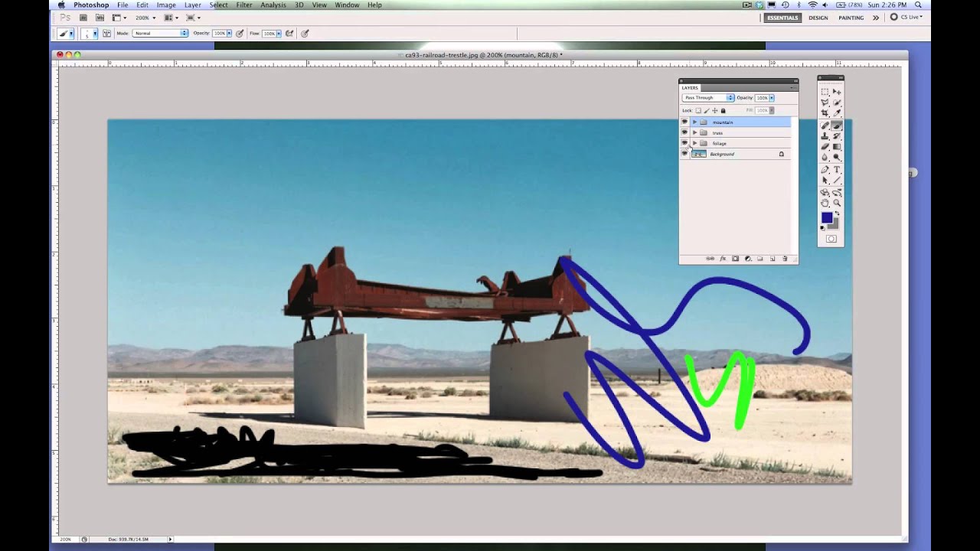The image size is (980, 551).
Task: Swap foreground and background colors
Action: point(837,212)
